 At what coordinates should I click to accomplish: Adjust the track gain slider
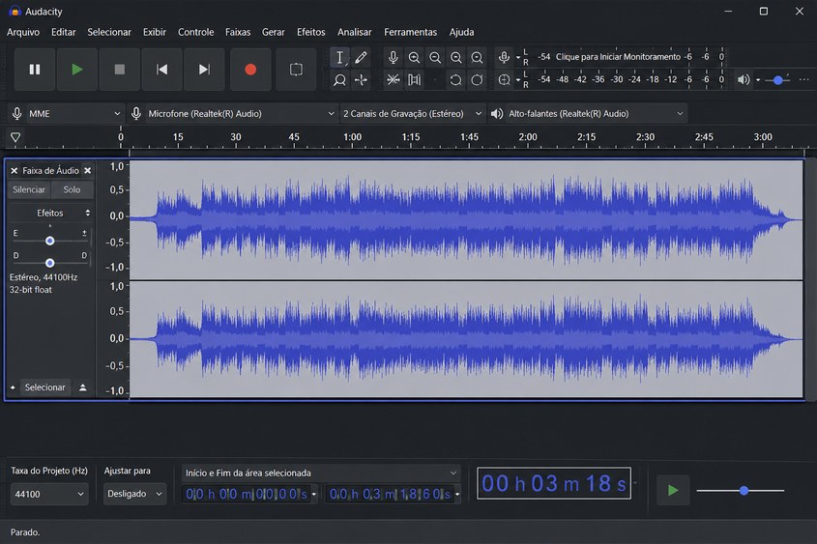pyautogui.click(x=50, y=241)
